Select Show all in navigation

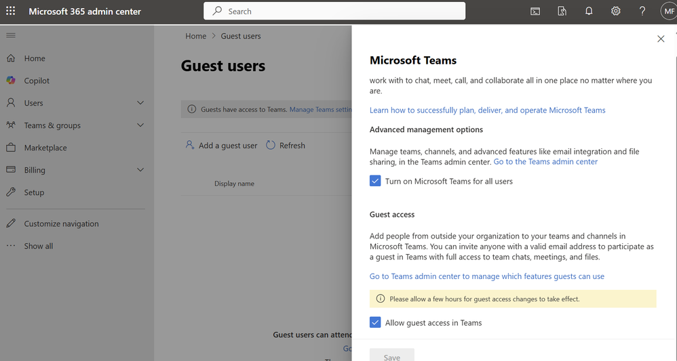pos(38,246)
